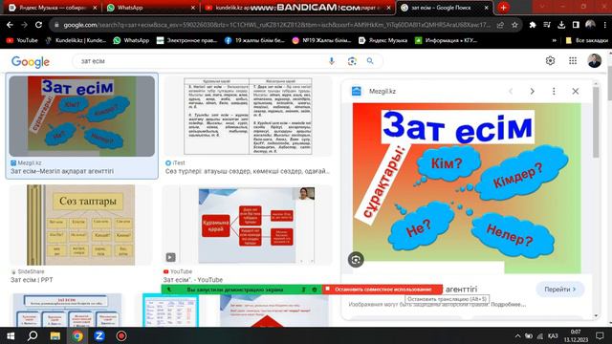This screenshot has height=344, width=612.
Task: Click the Google logo
Action: click(x=31, y=61)
